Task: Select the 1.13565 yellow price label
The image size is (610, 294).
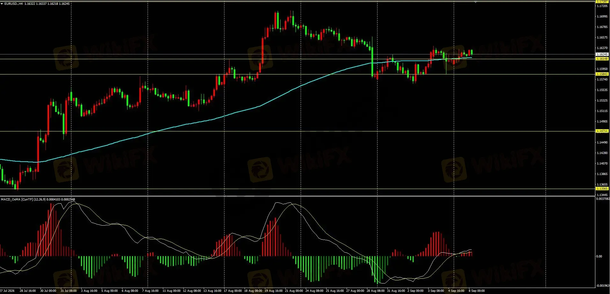Action: point(602,189)
